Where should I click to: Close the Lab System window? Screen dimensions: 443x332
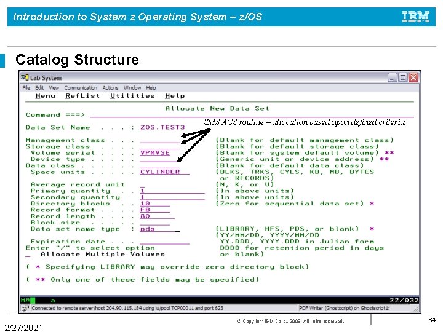[x=413, y=77]
